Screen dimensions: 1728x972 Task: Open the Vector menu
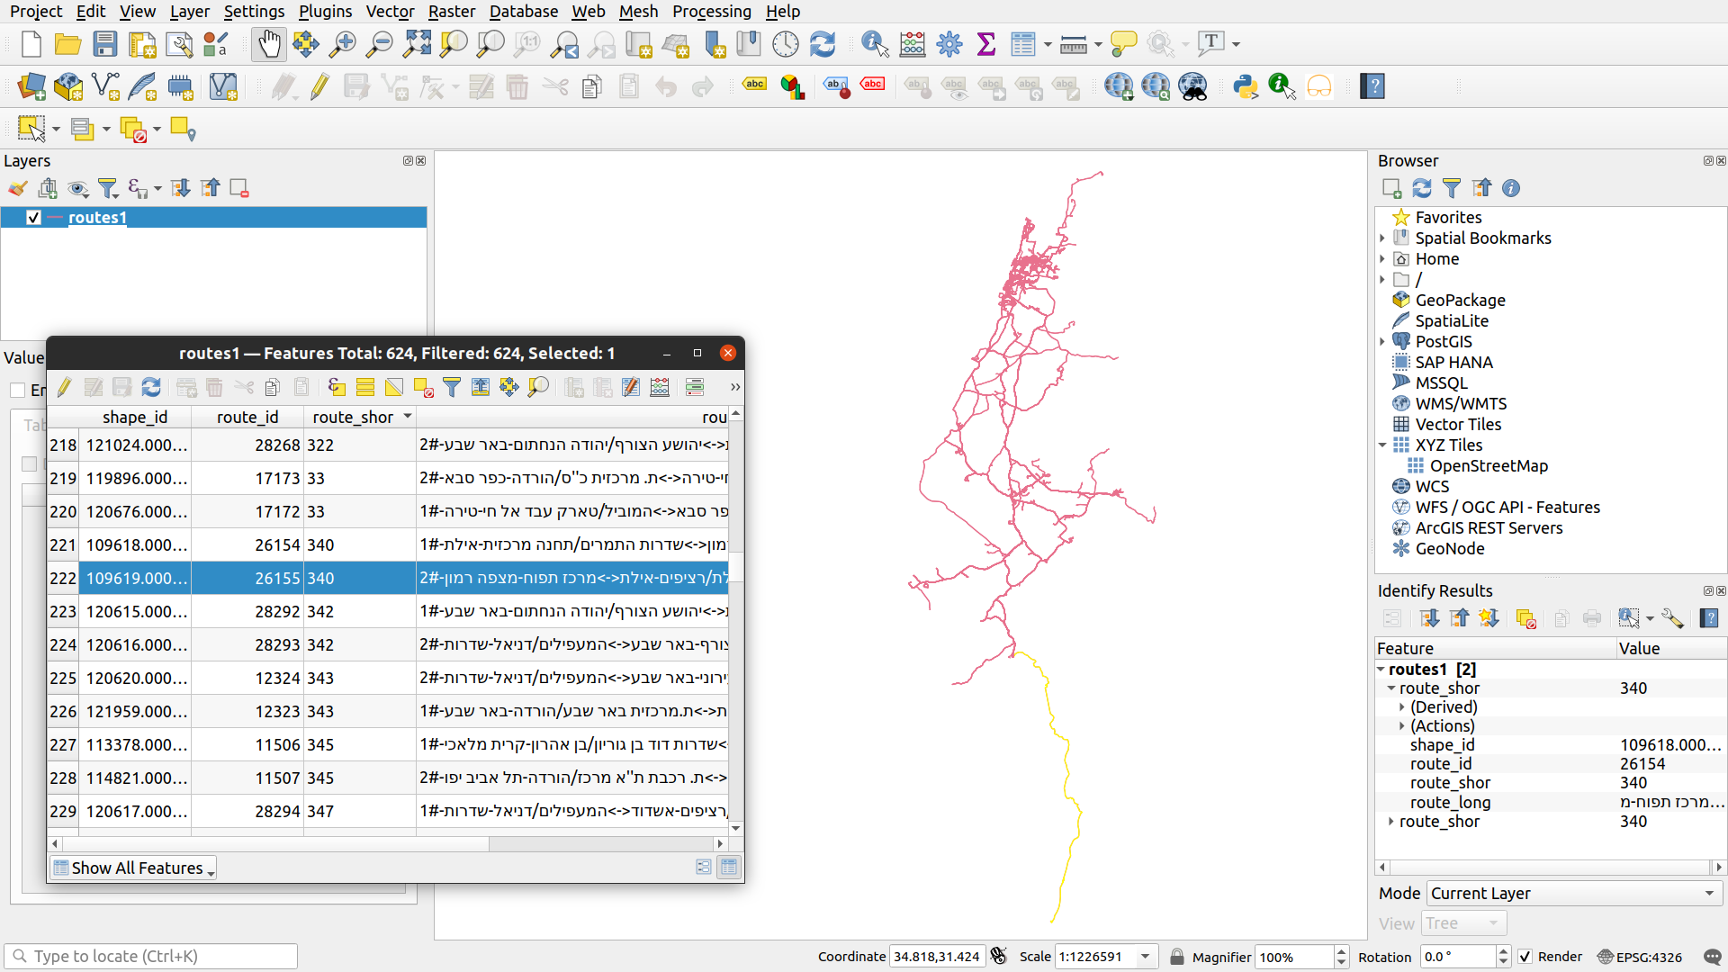389,12
